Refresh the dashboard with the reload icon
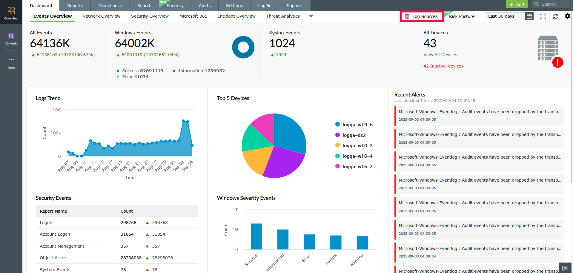 click(555, 16)
